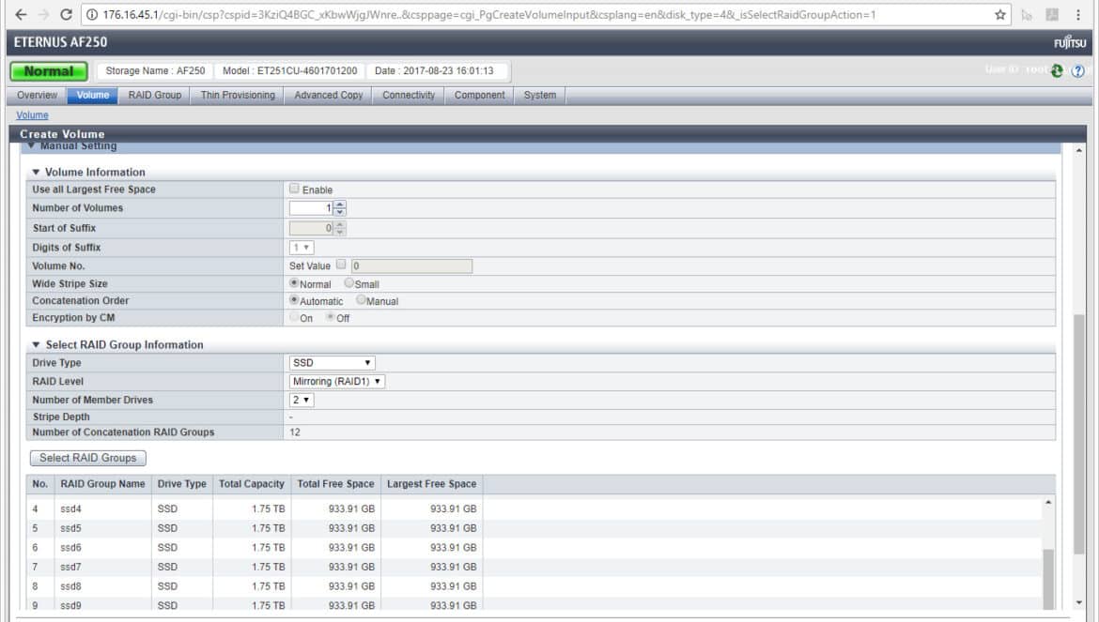Click the site info icon in address bar
This screenshot has height=622, width=1099.
(92, 15)
